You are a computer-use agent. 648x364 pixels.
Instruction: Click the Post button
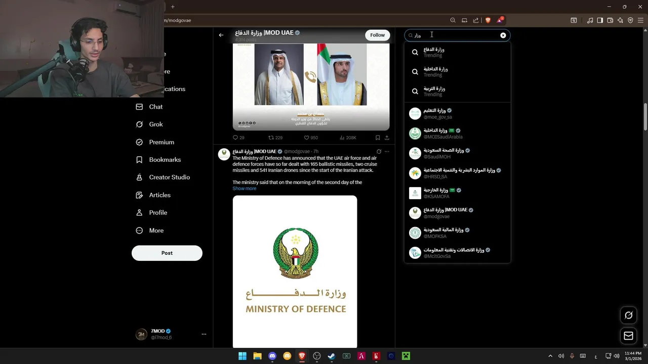point(167,253)
